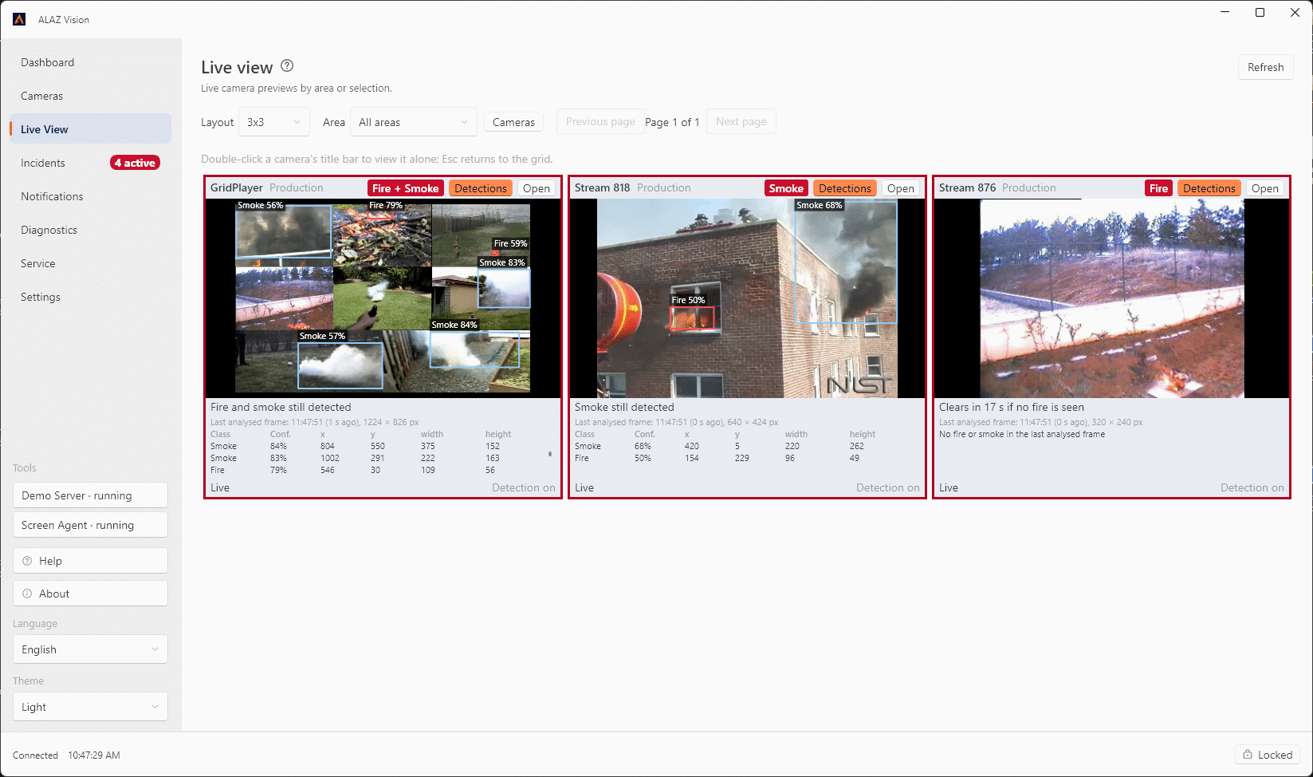Viewport: 1313px width, 777px height.
Task: Click the 'Fire 50%' detection label on Stream 818
Action: pos(688,300)
